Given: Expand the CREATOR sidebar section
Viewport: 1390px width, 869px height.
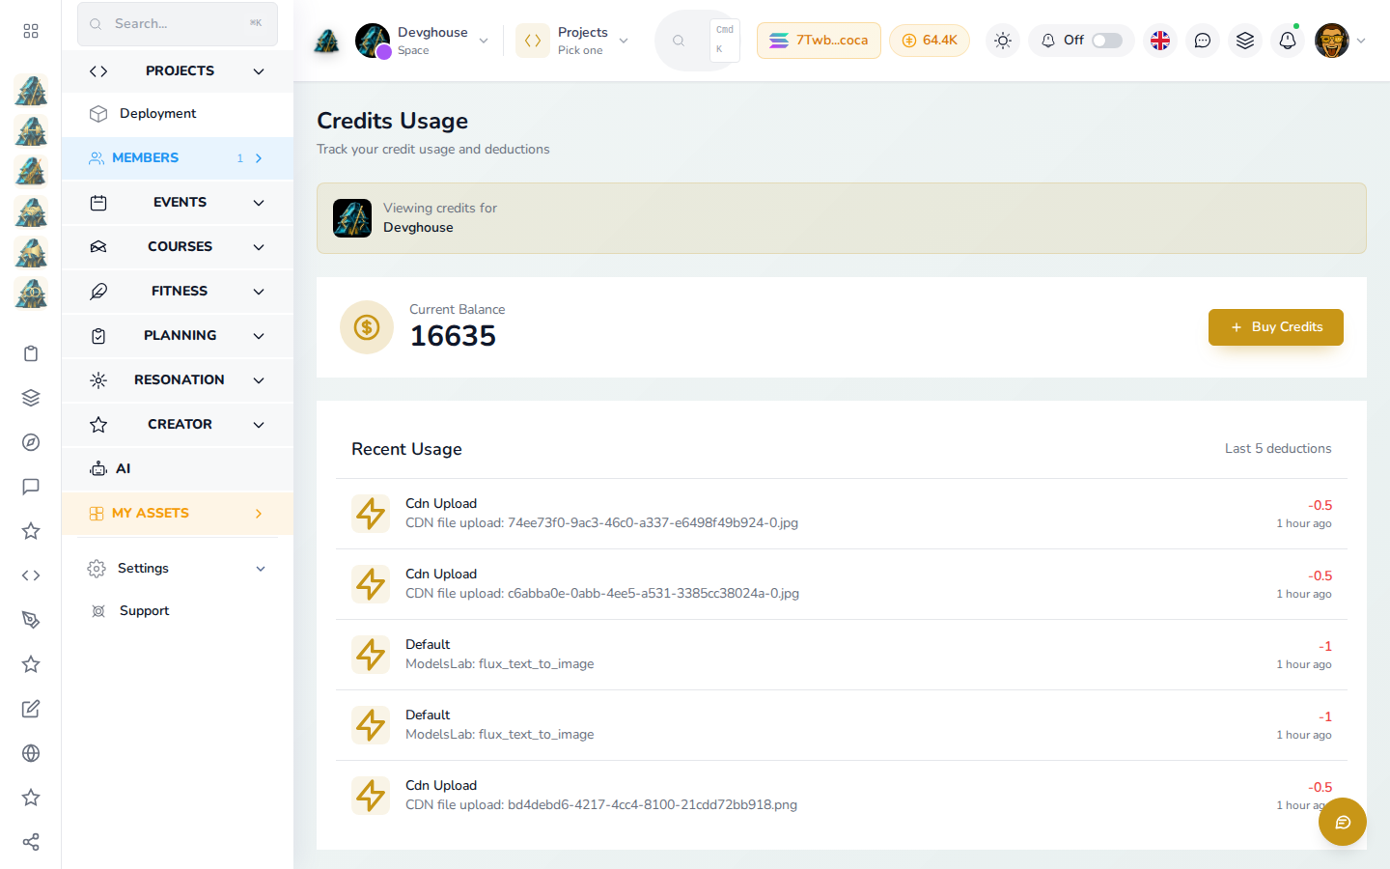Looking at the screenshot, I should click(178, 425).
